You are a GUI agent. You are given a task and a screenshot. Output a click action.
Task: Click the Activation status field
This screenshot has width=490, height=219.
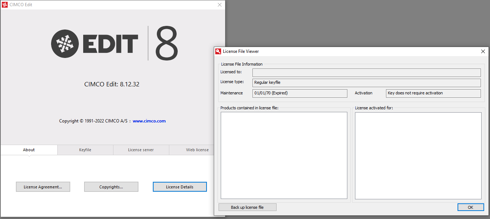click(433, 93)
